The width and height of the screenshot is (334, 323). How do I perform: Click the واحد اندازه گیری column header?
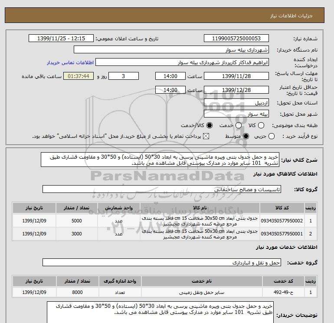point(120,281)
